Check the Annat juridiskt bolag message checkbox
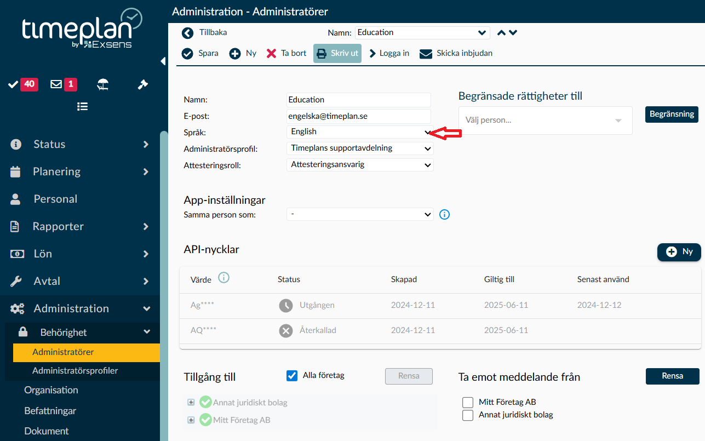 tap(468, 415)
